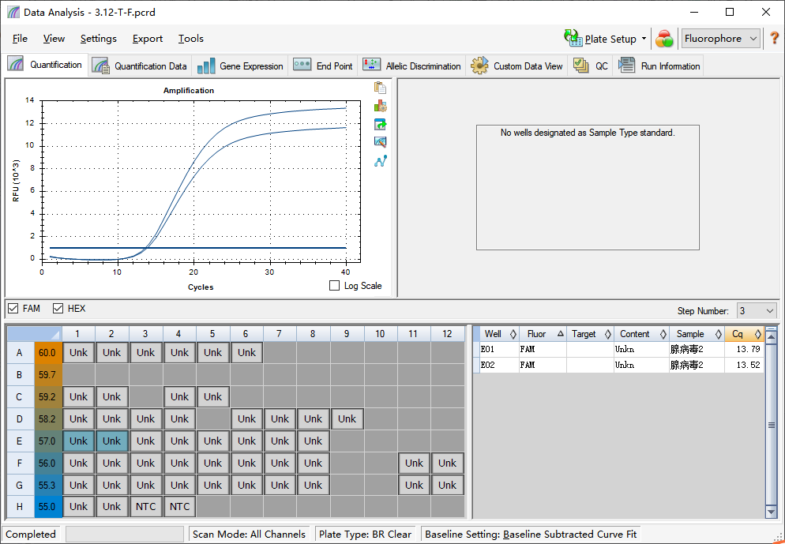Image resolution: width=785 pixels, height=544 pixels.
Task: Select the NTC well H4
Action: 179,506
